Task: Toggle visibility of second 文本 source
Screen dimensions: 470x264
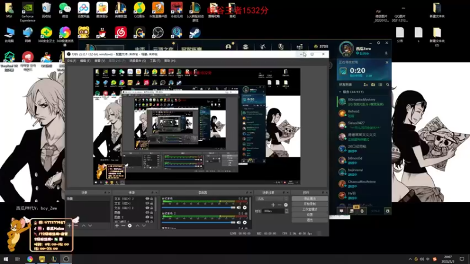Action: 147,203
